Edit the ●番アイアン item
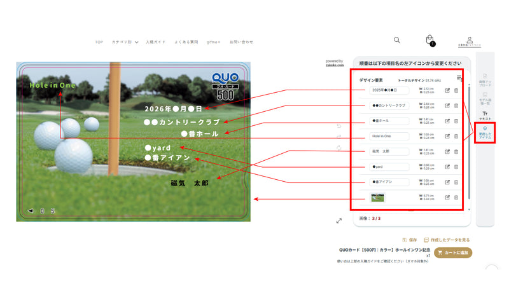This screenshot has height=286, width=509. point(447,182)
